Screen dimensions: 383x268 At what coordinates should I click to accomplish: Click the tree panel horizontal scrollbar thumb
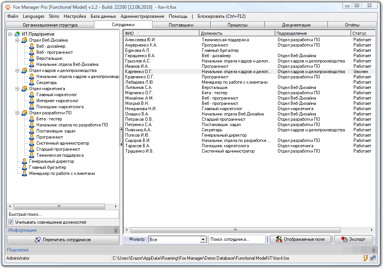pyautogui.click(x=59, y=207)
